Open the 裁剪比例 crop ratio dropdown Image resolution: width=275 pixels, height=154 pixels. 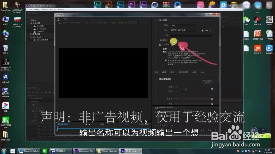(133, 22)
